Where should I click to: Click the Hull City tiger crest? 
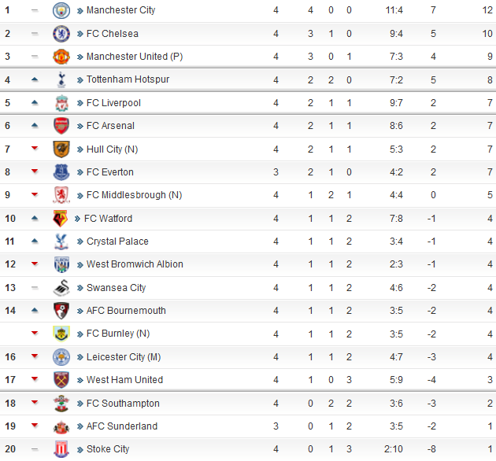(x=61, y=149)
